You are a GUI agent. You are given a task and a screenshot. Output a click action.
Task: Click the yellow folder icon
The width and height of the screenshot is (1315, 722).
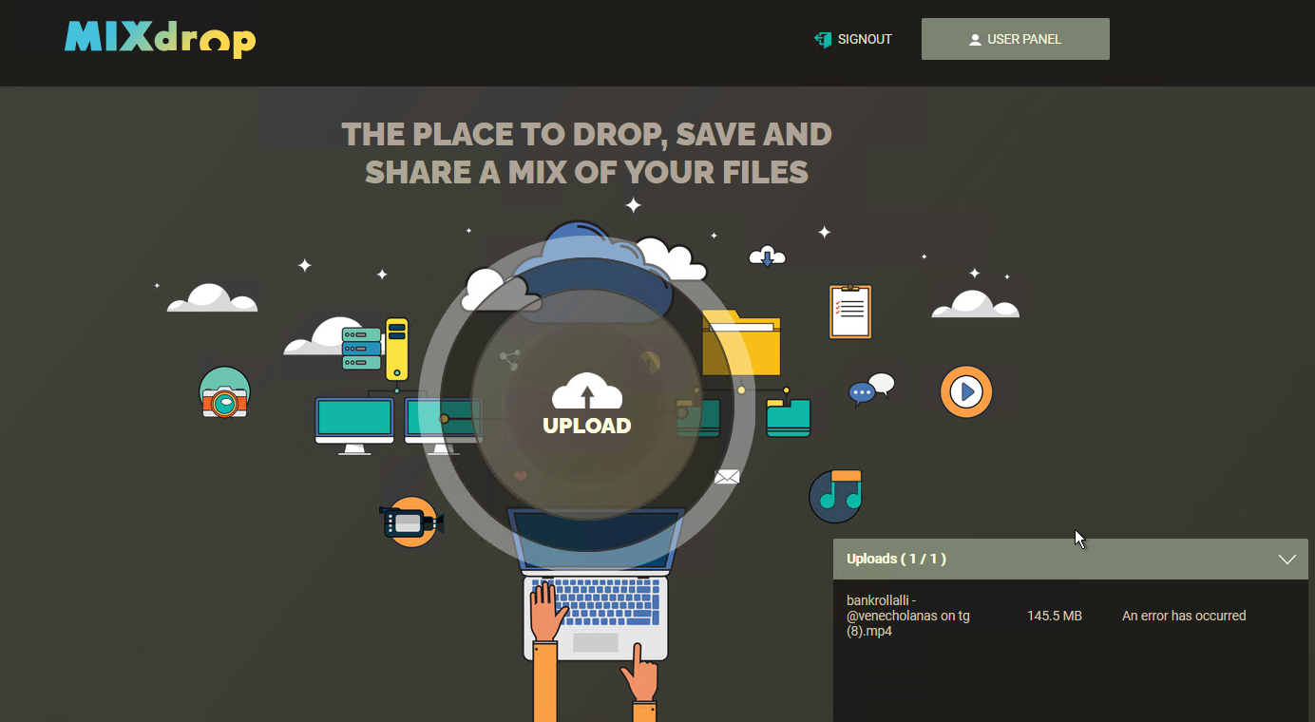[741, 343]
